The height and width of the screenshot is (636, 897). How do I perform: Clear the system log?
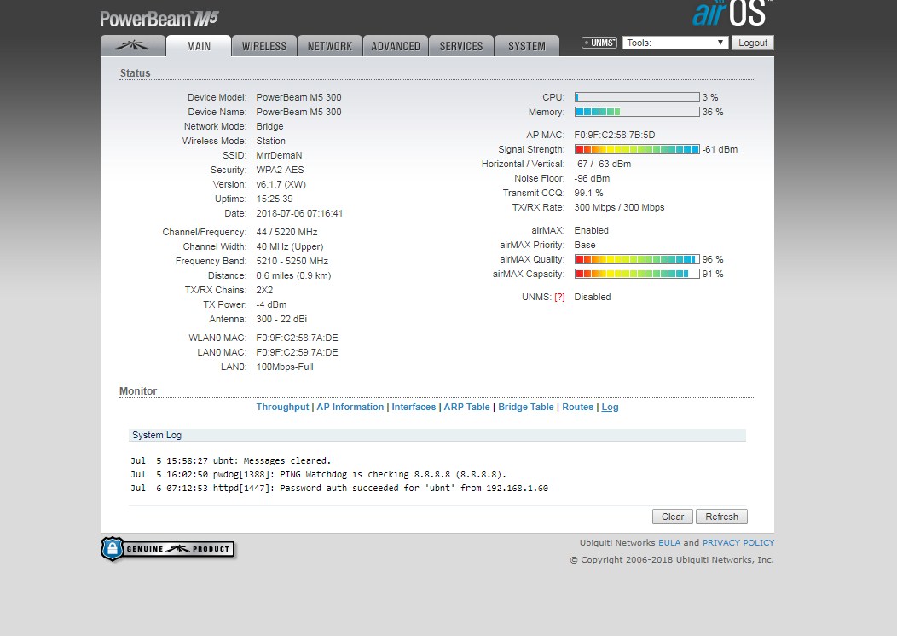tap(673, 517)
